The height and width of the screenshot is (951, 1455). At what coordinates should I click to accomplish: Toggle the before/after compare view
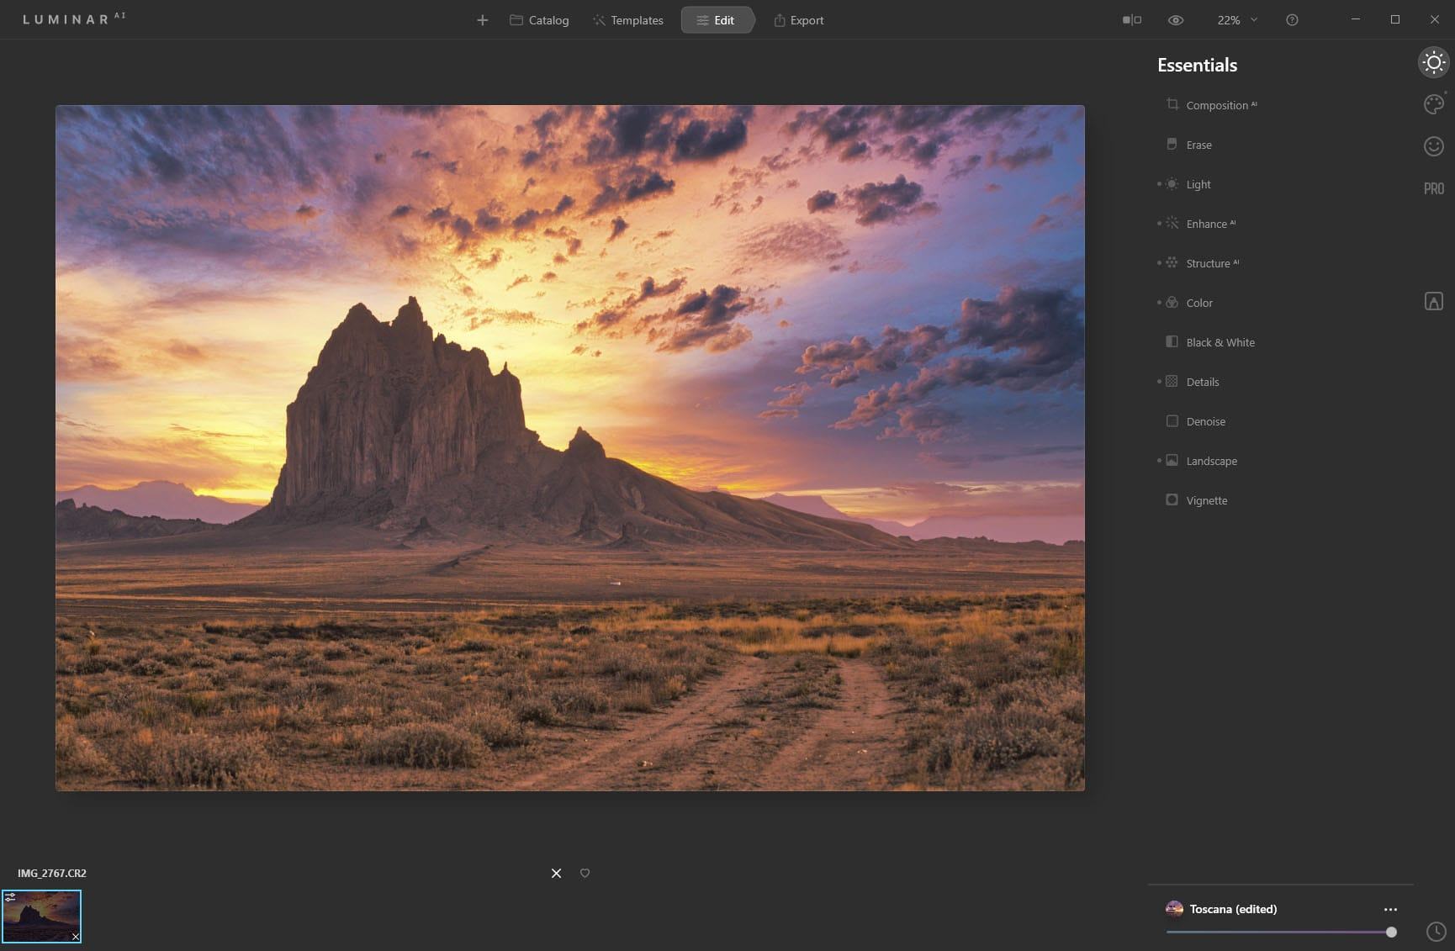(x=1131, y=18)
